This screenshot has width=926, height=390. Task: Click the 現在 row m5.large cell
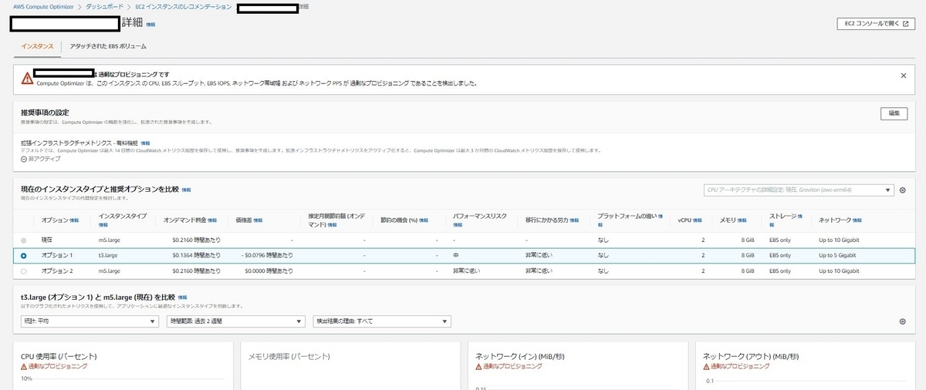109,240
